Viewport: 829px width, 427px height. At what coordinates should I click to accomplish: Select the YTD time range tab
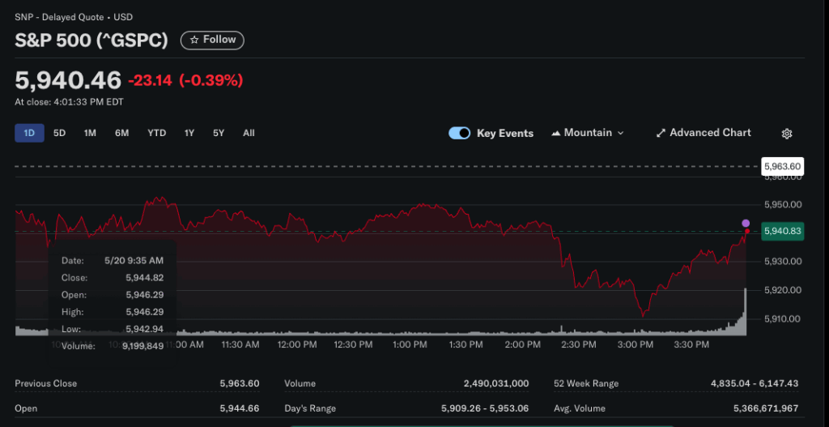(156, 134)
